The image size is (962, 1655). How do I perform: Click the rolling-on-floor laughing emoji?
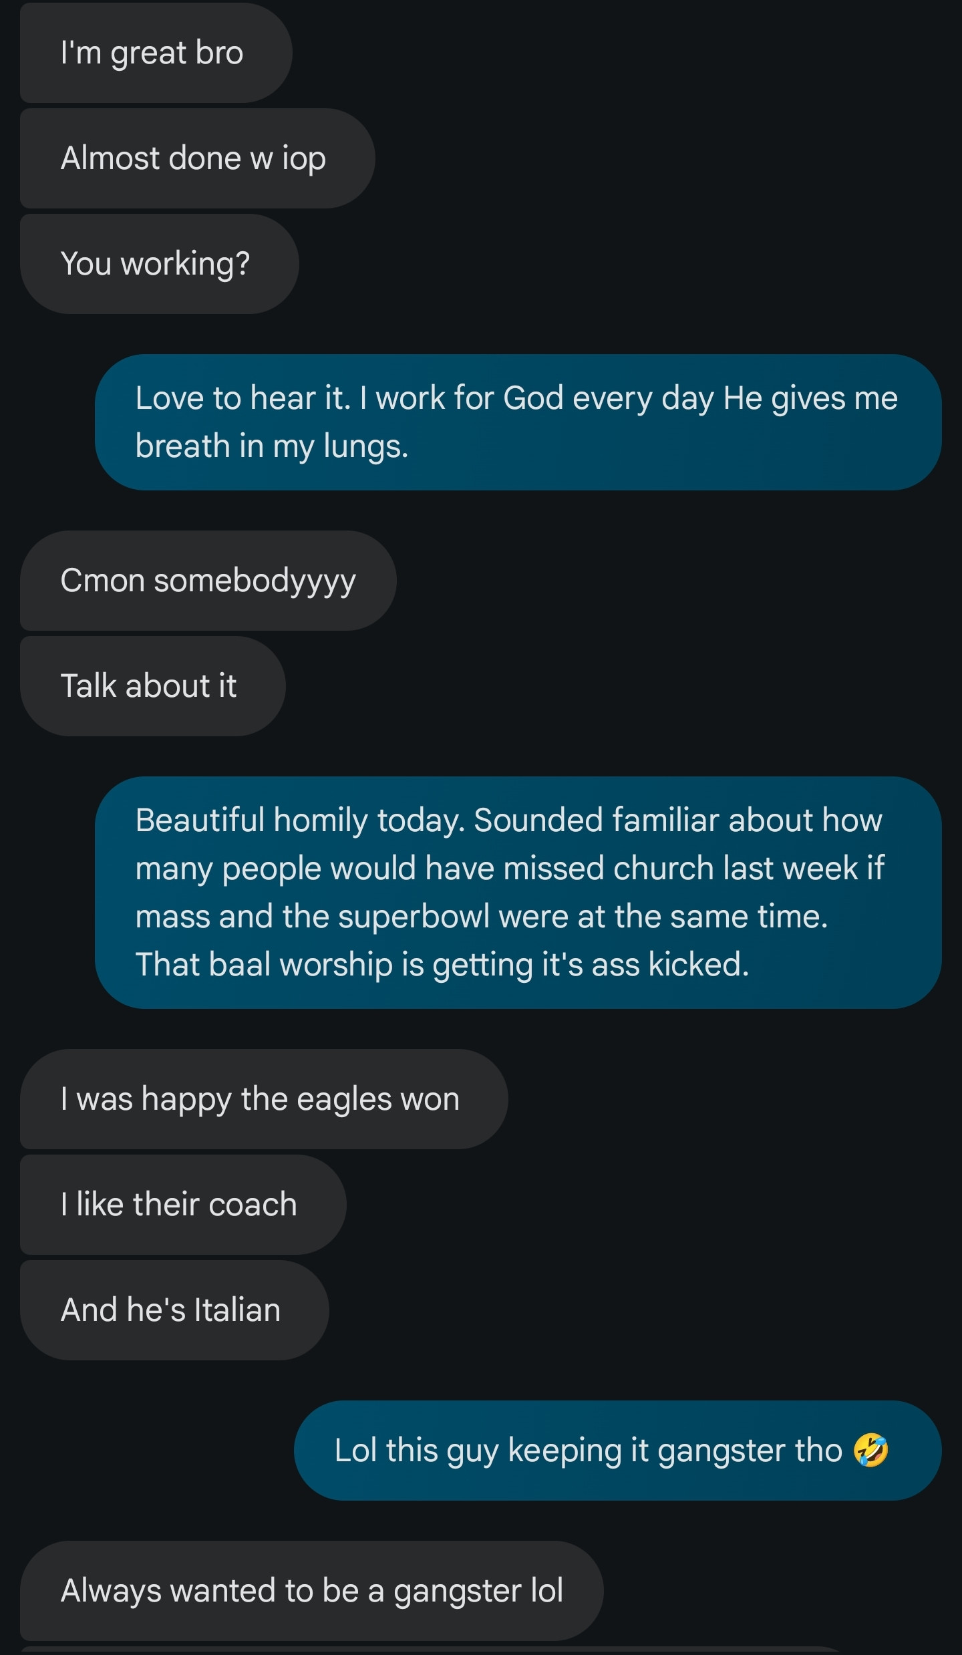pyautogui.click(x=870, y=1451)
